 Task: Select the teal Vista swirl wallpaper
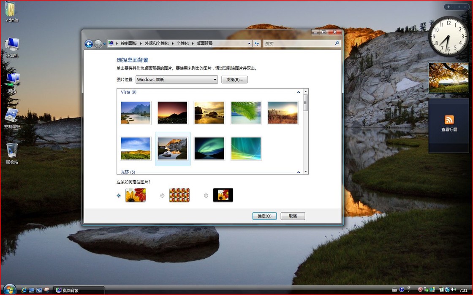[x=246, y=148]
